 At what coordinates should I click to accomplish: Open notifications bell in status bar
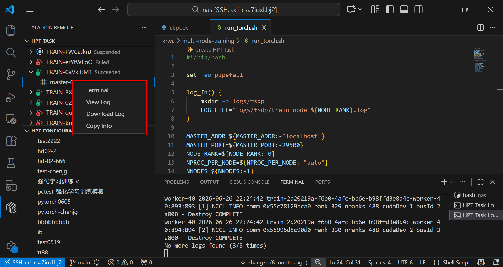pyautogui.click(x=496, y=262)
